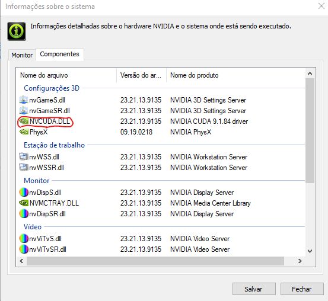Select the Componentes tab

[60, 54]
